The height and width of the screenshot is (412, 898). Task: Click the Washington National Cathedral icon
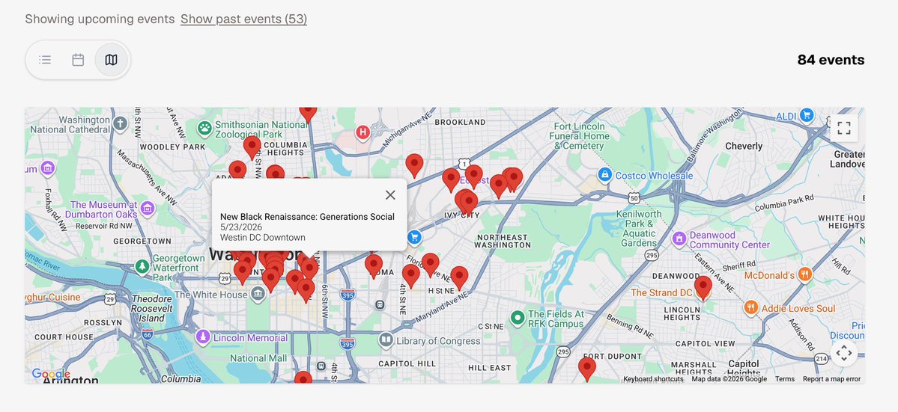coord(120,123)
